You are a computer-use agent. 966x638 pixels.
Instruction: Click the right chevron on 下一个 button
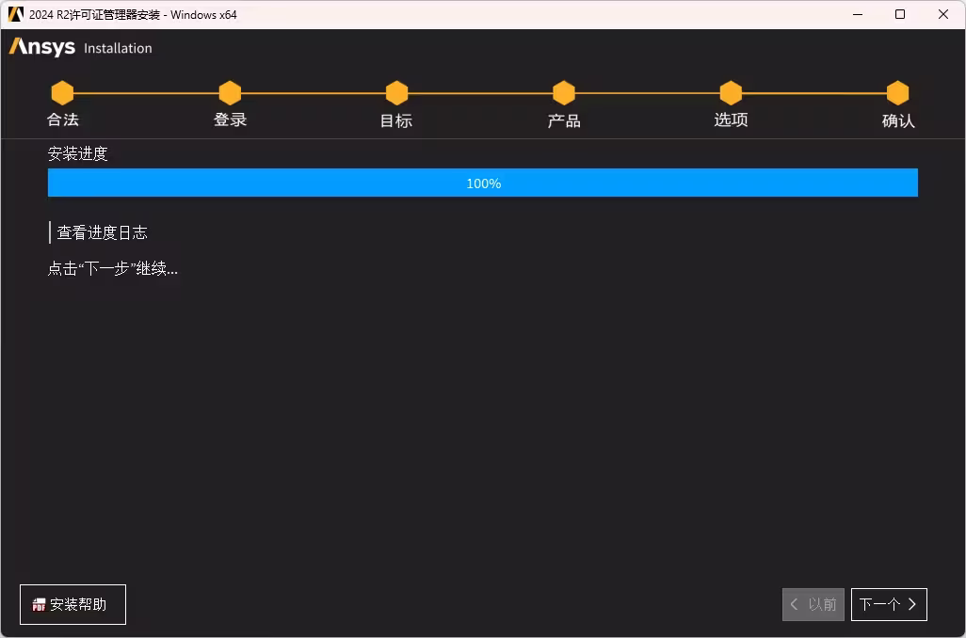coord(912,605)
